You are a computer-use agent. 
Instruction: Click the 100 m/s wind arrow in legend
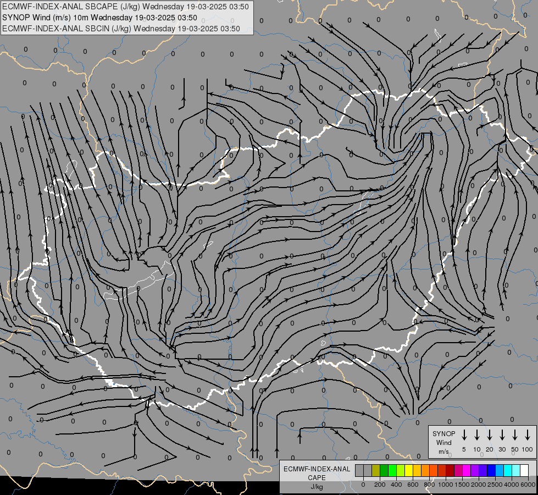click(x=528, y=435)
